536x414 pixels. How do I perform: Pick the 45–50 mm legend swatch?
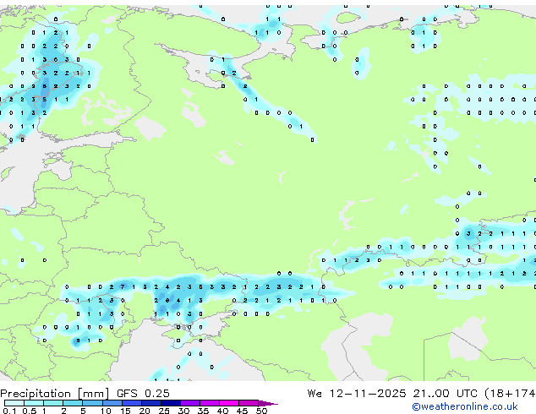pos(249,403)
